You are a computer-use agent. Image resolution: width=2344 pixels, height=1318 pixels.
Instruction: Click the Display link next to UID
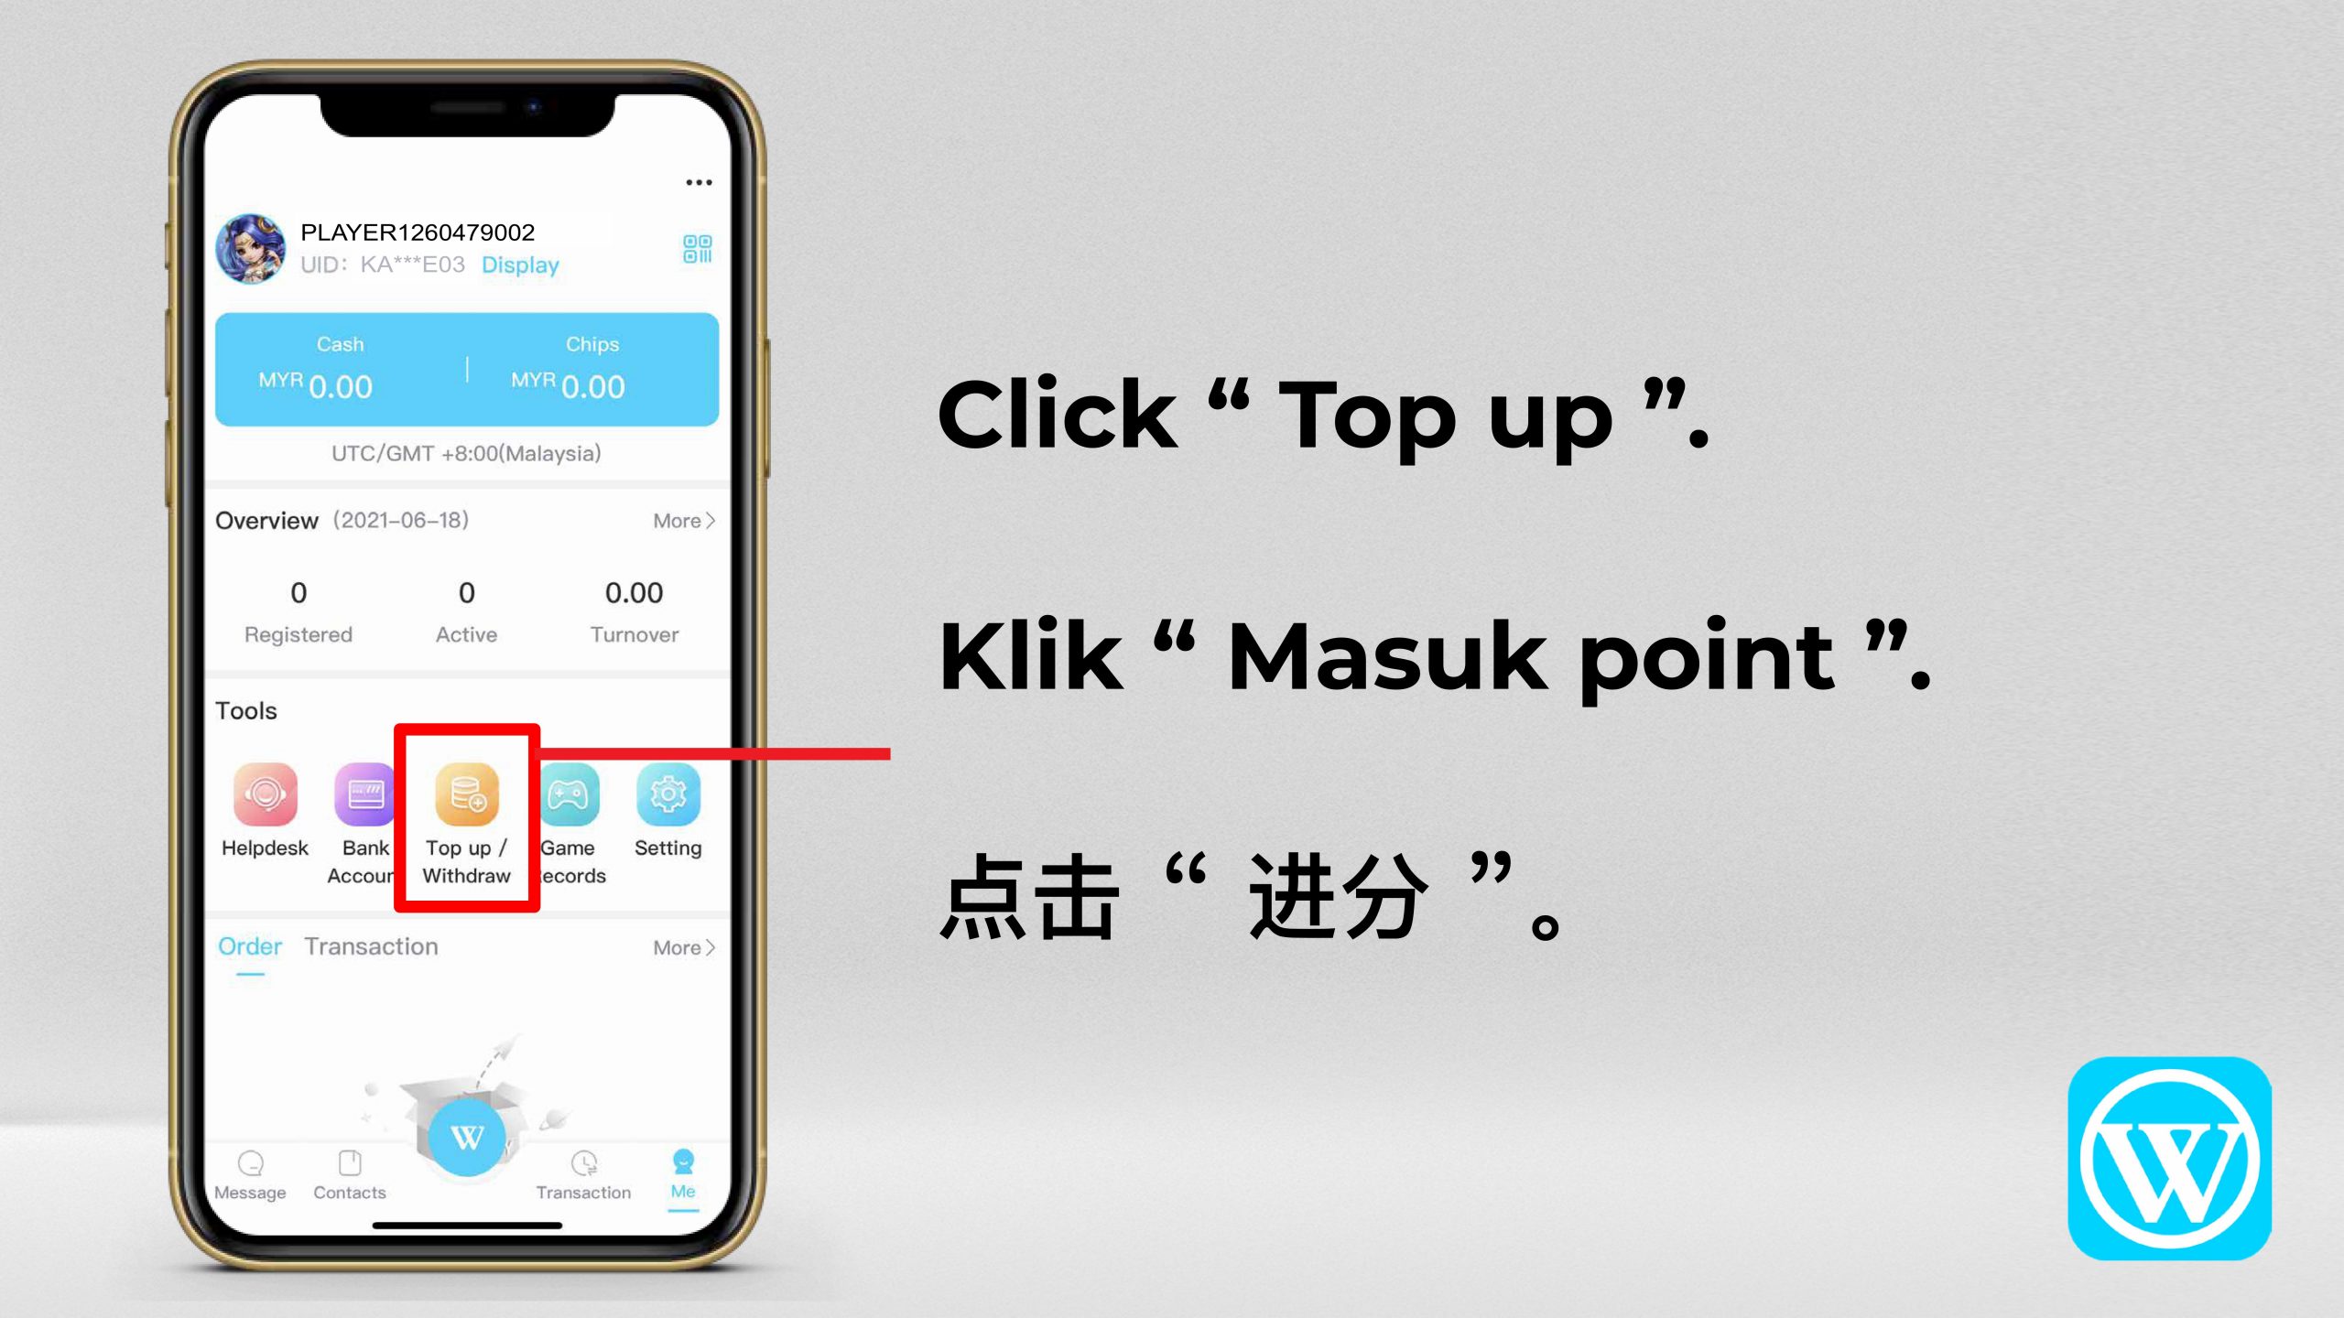[x=522, y=264]
